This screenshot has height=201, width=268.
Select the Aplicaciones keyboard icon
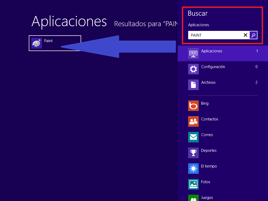(193, 53)
